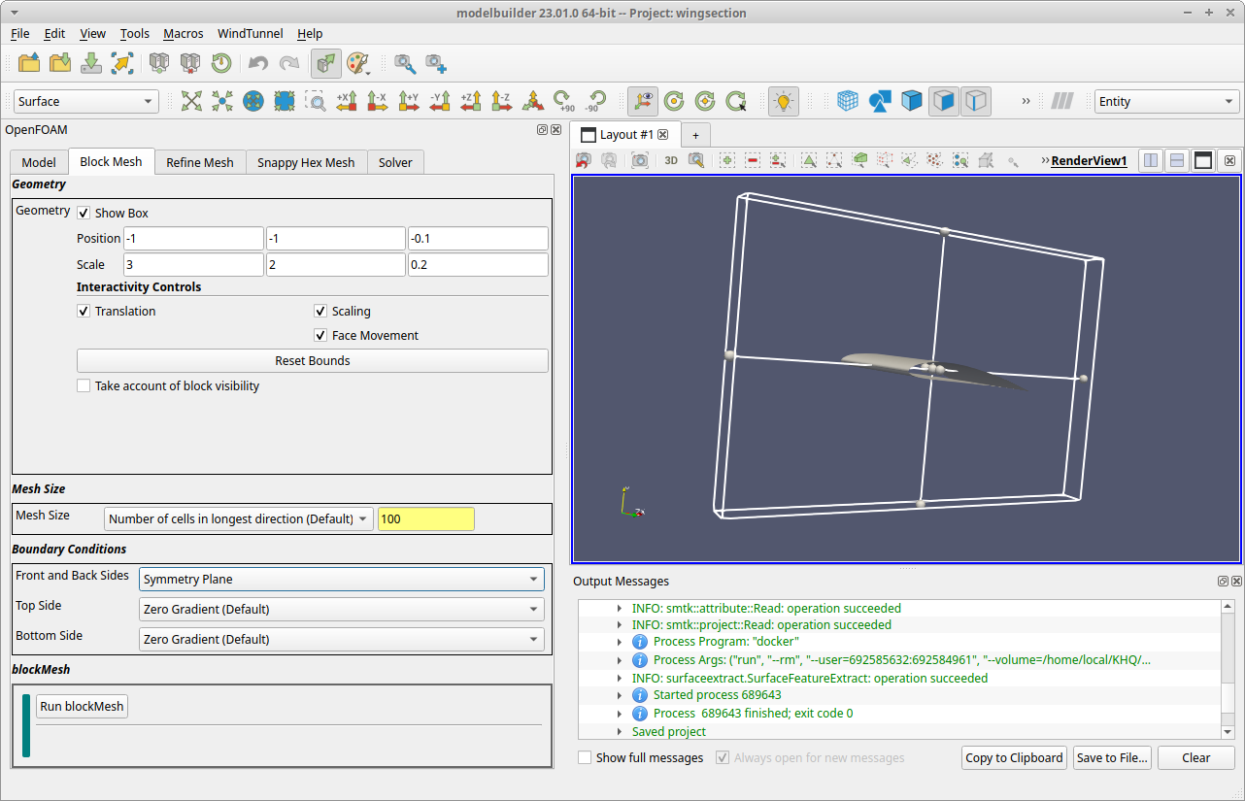Screen dimensions: 1245x801
Task: Switch to the Snappy Hex Mesh tab
Action: [306, 162]
